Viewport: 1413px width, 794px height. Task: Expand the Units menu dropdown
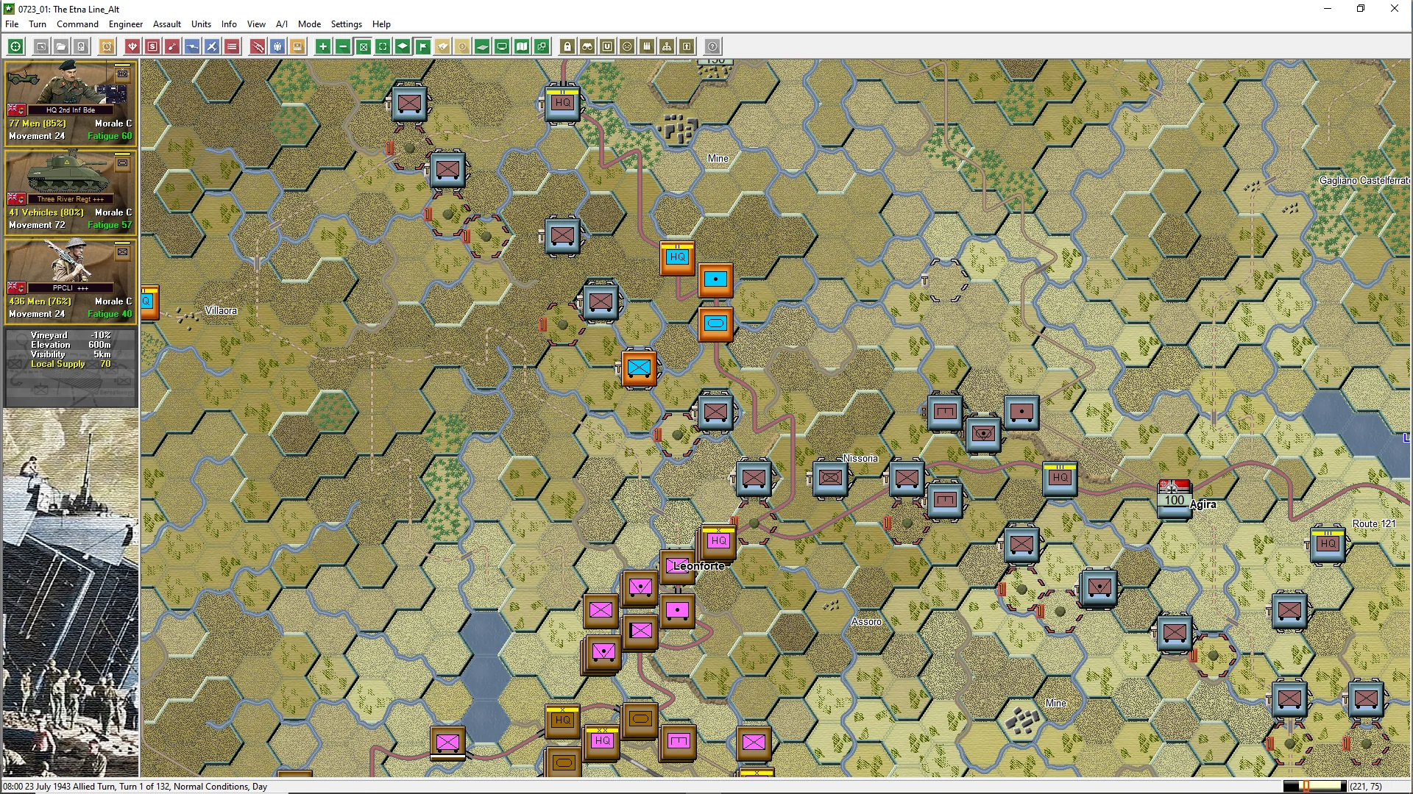(201, 24)
